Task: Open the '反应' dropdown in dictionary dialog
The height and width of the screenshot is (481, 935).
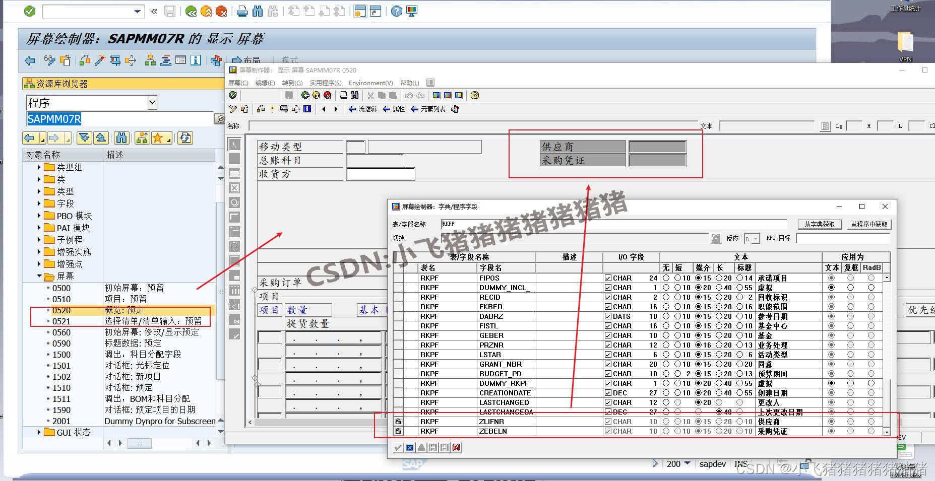Action: 756,238
